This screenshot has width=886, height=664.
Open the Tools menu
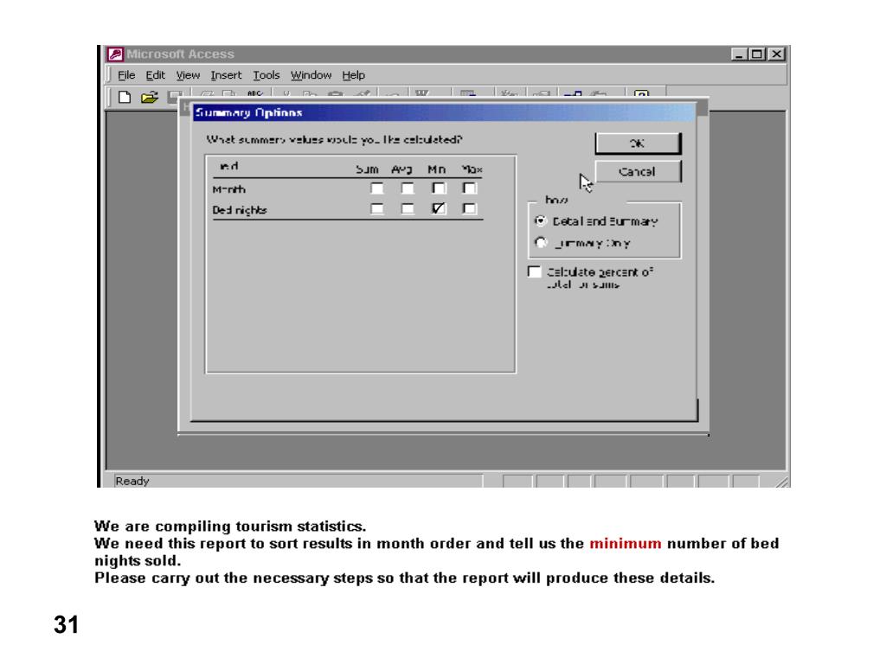coord(266,75)
